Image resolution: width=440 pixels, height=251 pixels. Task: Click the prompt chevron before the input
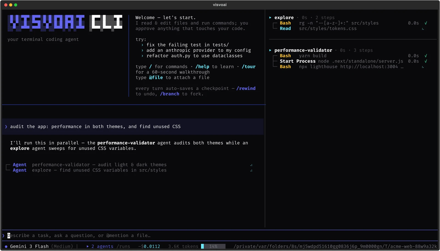coord(4,236)
